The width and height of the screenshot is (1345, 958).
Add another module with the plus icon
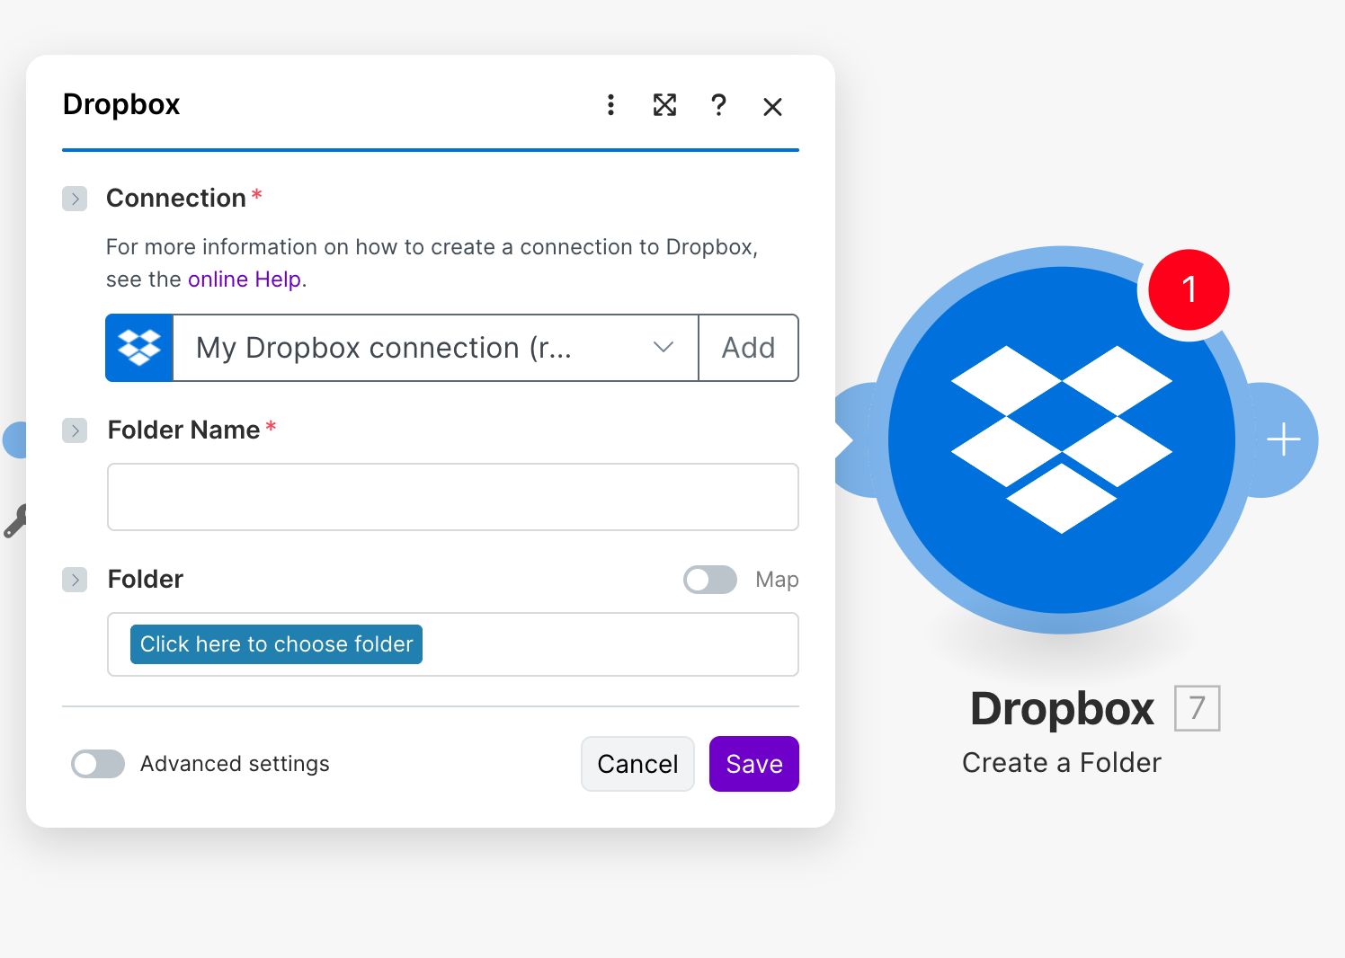(x=1283, y=440)
